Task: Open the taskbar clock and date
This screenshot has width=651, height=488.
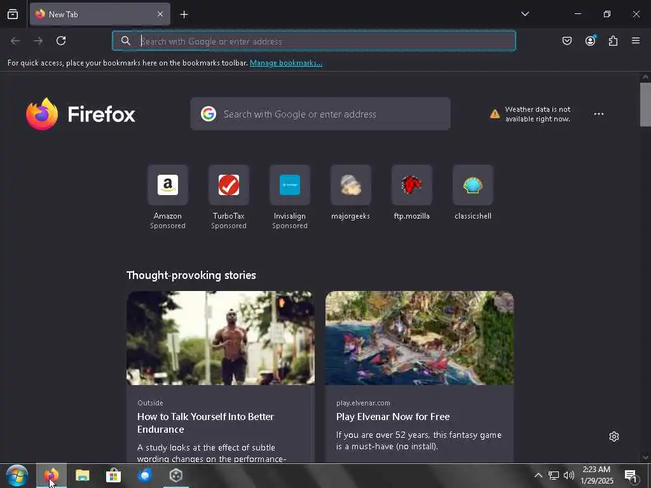Action: 596,475
